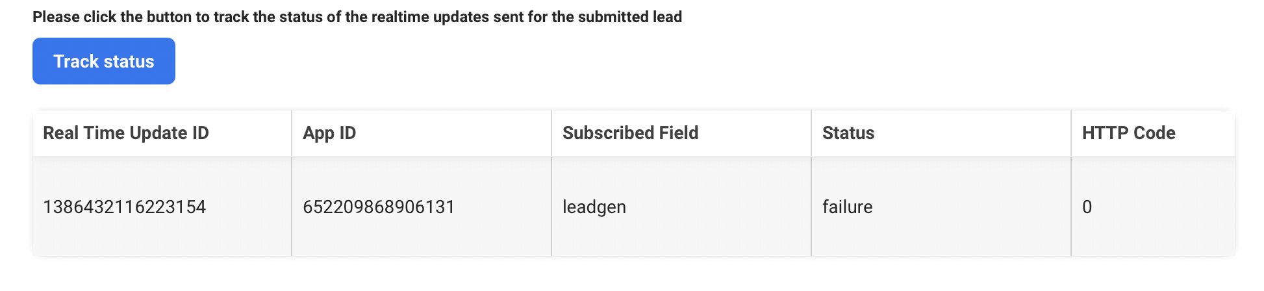1264x291 pixels.
Task: Click the Real Time Update ID column header
Action: (x=126, y=133)
